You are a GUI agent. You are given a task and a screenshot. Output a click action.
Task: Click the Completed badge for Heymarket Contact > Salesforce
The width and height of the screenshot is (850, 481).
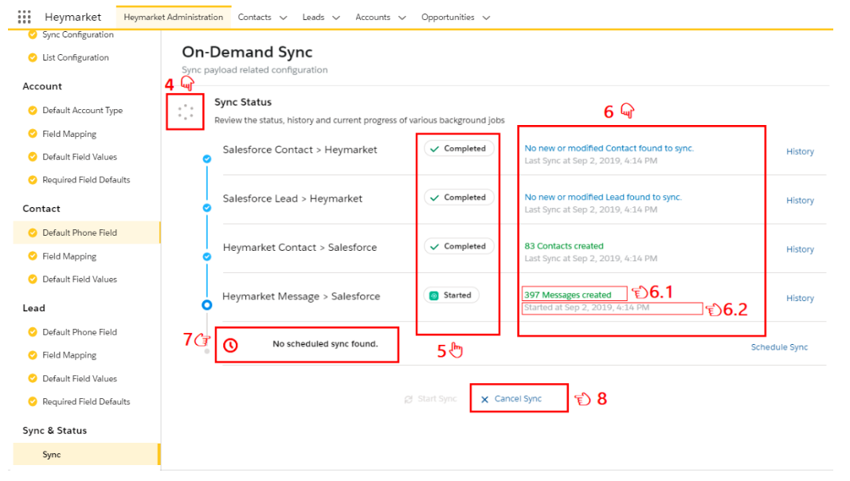click(459, 246)
